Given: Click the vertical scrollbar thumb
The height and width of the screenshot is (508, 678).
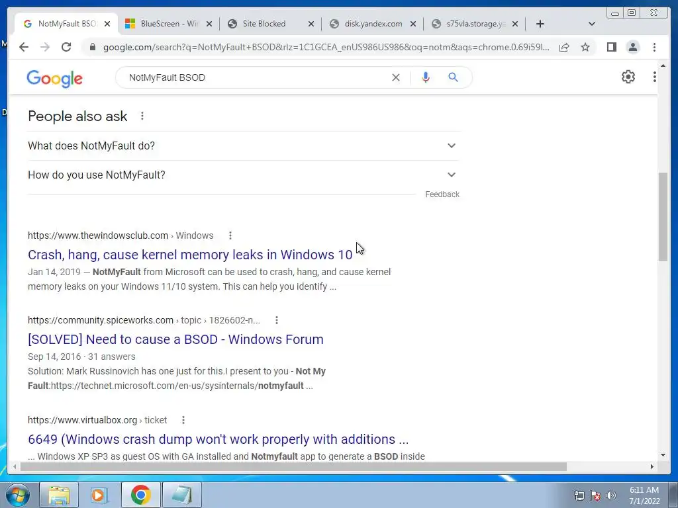Looking at the screenshot, I should click(x=663, y=216).
